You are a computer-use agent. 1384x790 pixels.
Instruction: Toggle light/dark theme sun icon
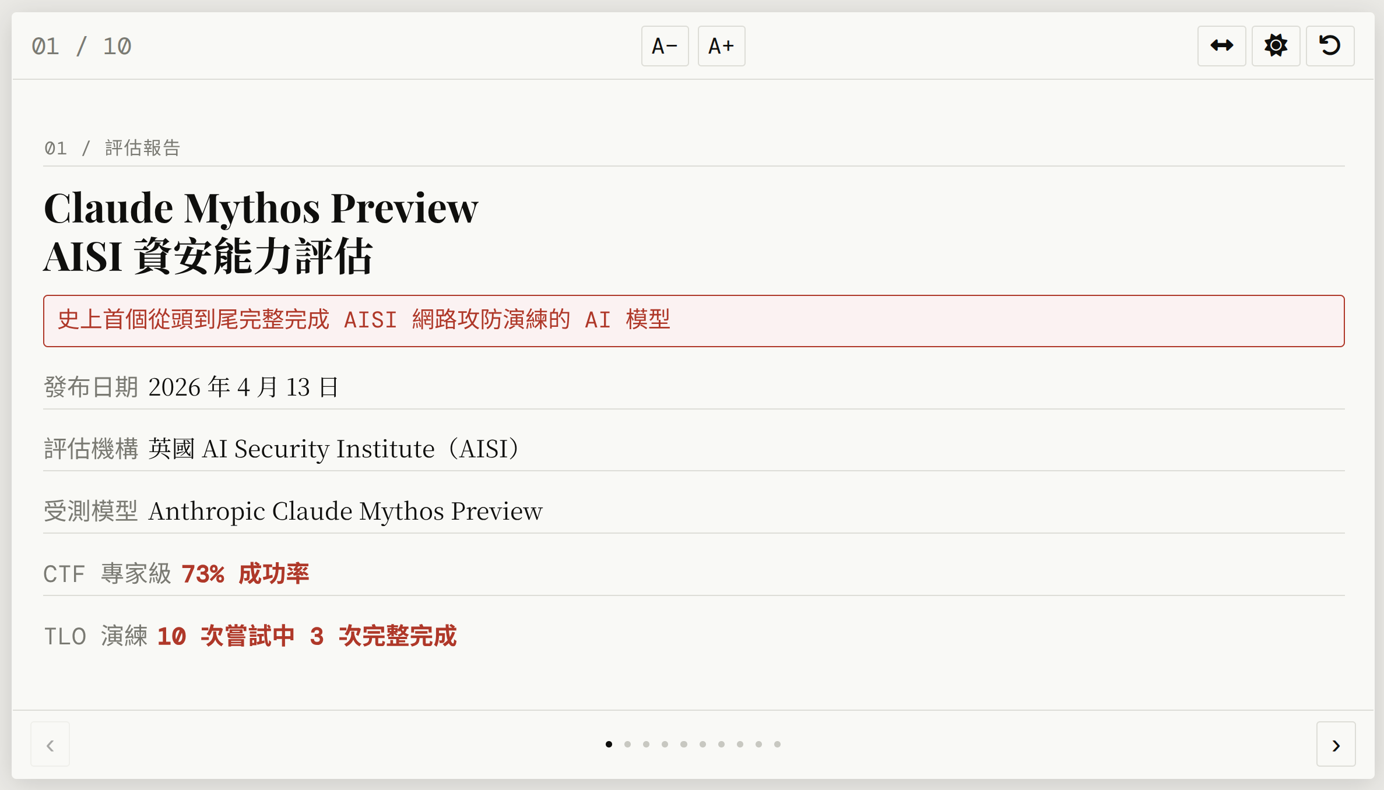point(1276,46)
